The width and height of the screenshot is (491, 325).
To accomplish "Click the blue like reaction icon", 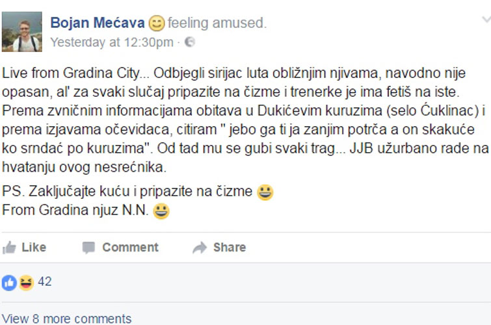I will pyautogui.click(x=9, y=283).
